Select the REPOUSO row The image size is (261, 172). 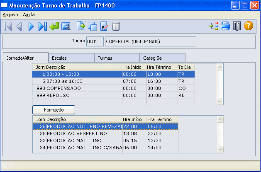114,95
